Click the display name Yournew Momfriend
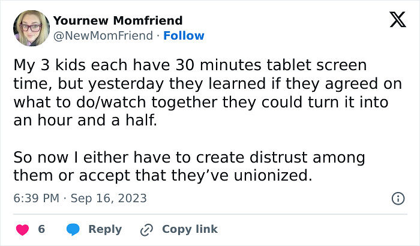This screenshot has height=246, width=420. [118, 20]
